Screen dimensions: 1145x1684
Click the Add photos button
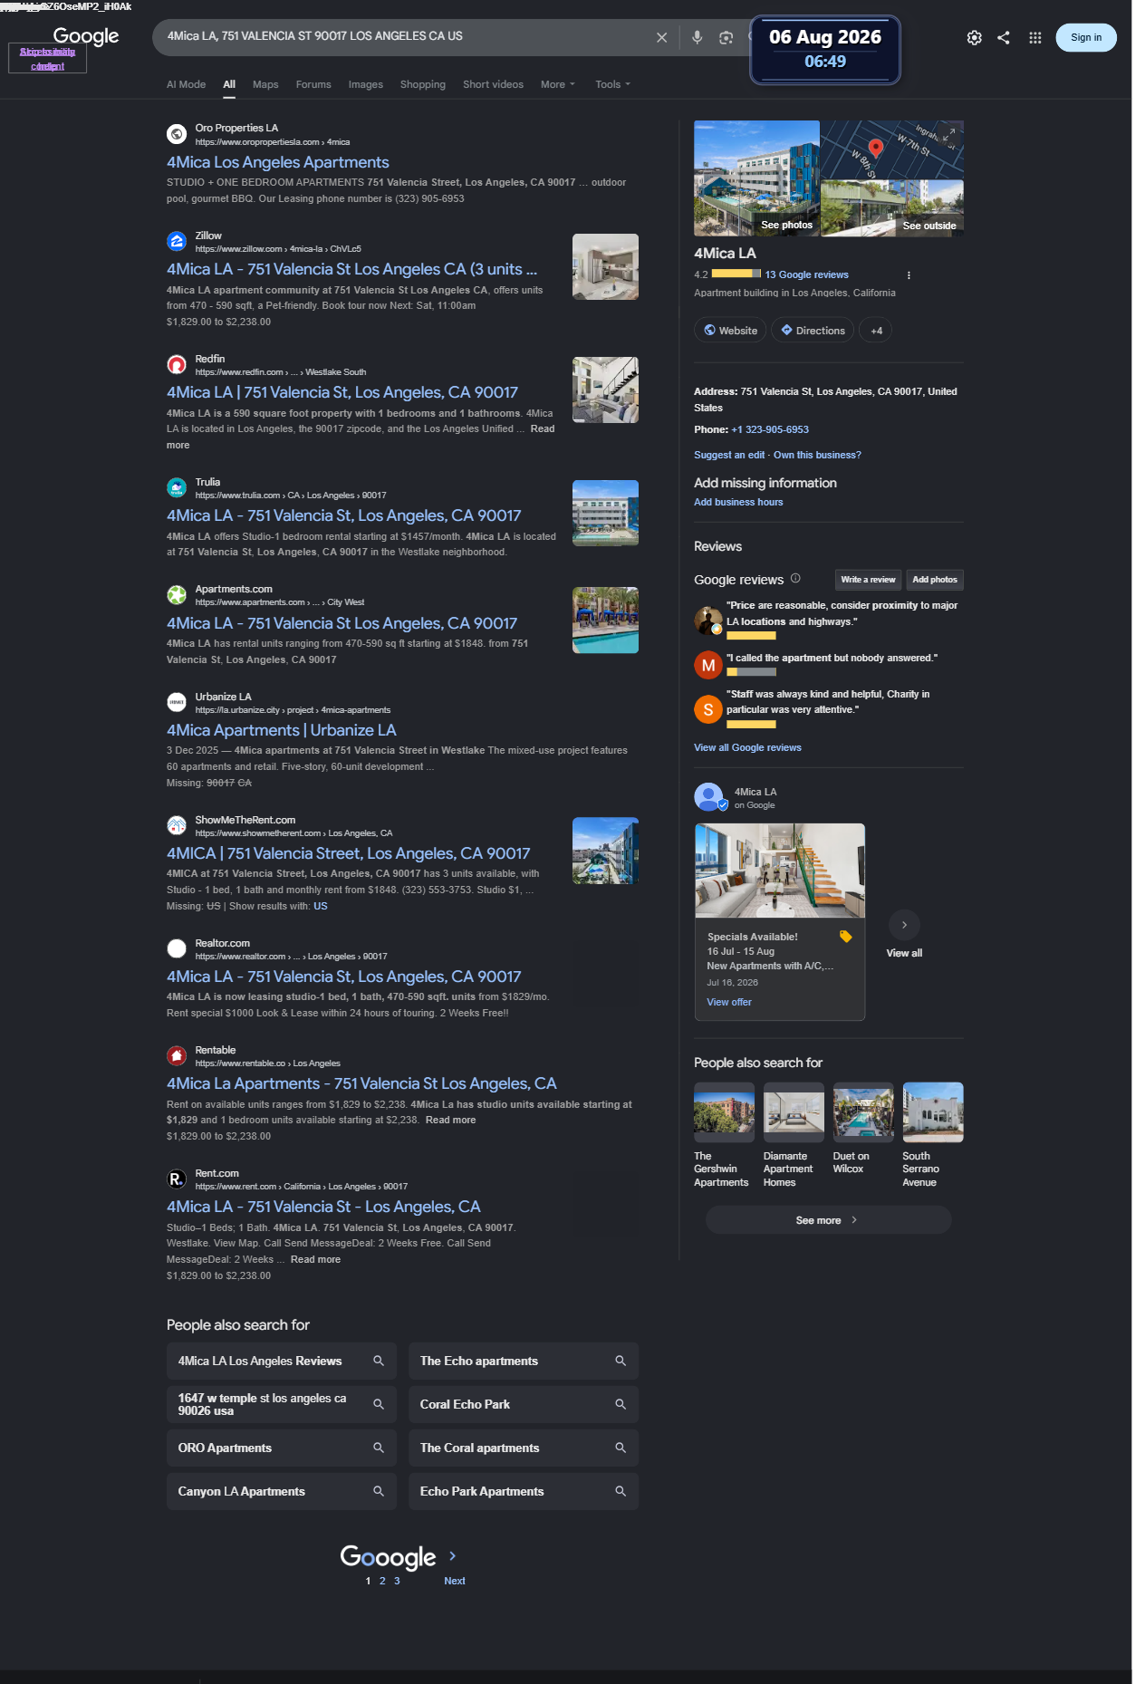(x=935, y=580)
